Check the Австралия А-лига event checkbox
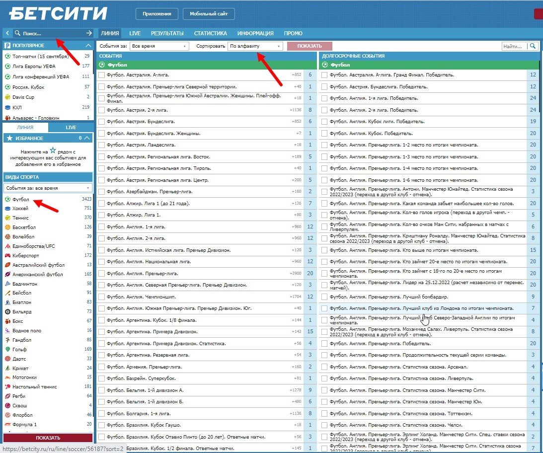 pos(101,75)
